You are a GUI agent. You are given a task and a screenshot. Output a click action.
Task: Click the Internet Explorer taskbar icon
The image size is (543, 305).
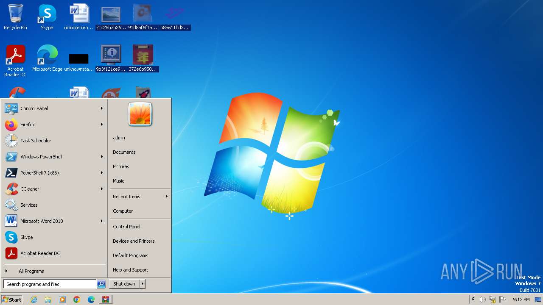[34, 299]
